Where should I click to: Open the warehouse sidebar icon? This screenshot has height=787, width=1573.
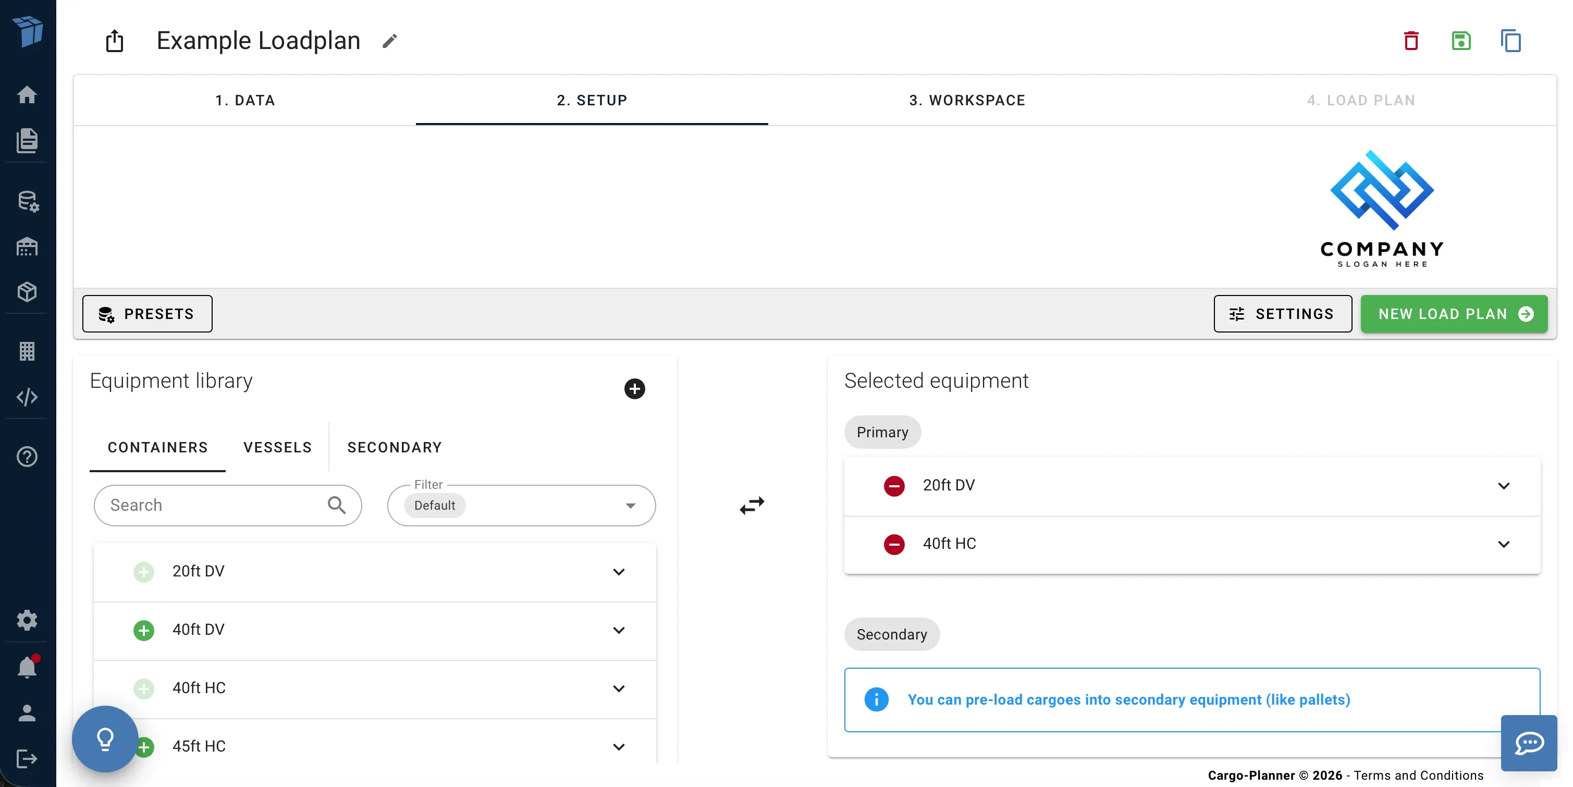click(27, 247)
